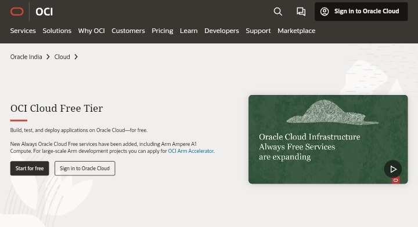Open the Customers menu
The height and width of the screenshot is (227, 418).
coord(128,31)
